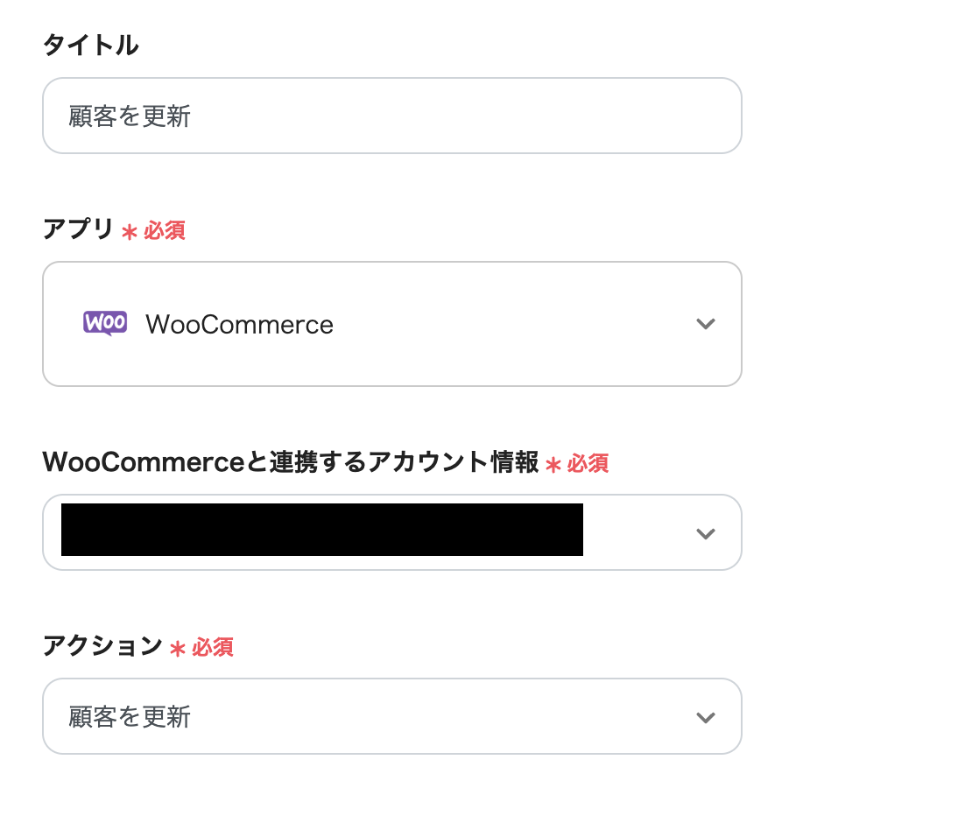Click the red asterisk beside アカウント情報
Viewport: 965px width, 830px height.
[x=553, y=465]
